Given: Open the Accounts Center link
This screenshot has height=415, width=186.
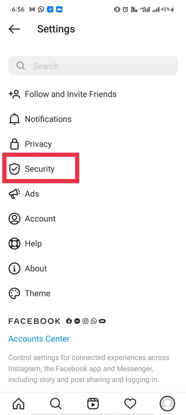Looking at the screenshot, I should click(x=39, y=339).
